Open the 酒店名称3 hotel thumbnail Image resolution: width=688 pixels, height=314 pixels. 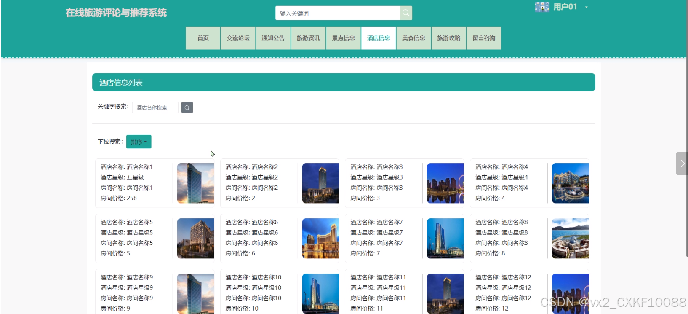(445, 183)
